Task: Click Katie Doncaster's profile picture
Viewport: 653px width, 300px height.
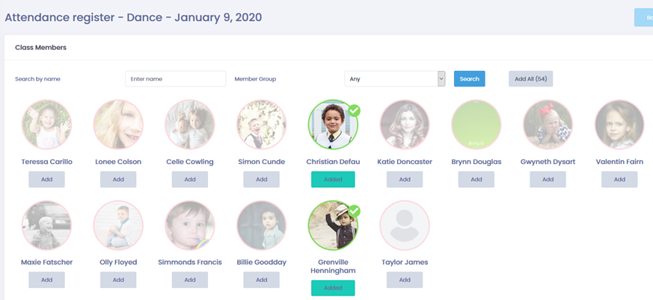Action: point(405,124)
